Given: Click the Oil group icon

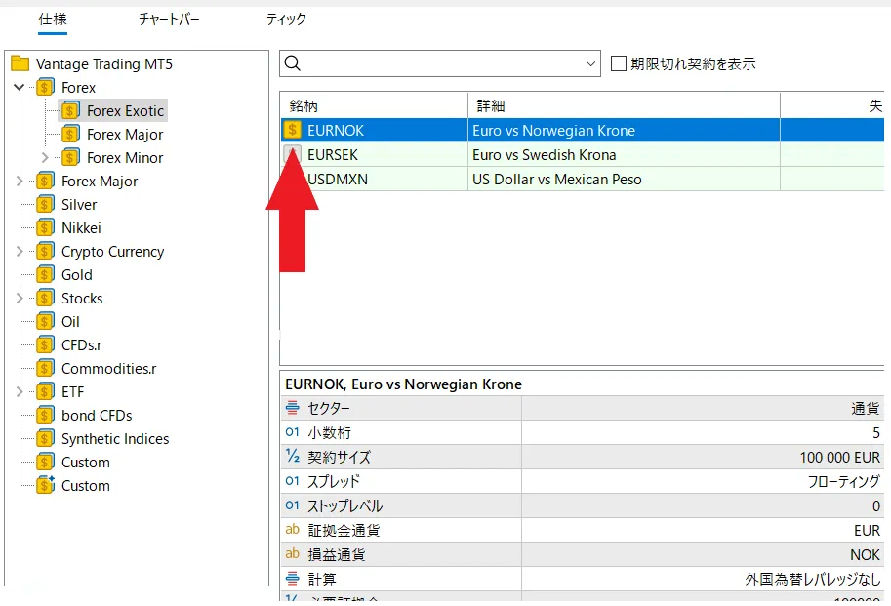Looking at the screenshot, I should click(x=45, y=322).
